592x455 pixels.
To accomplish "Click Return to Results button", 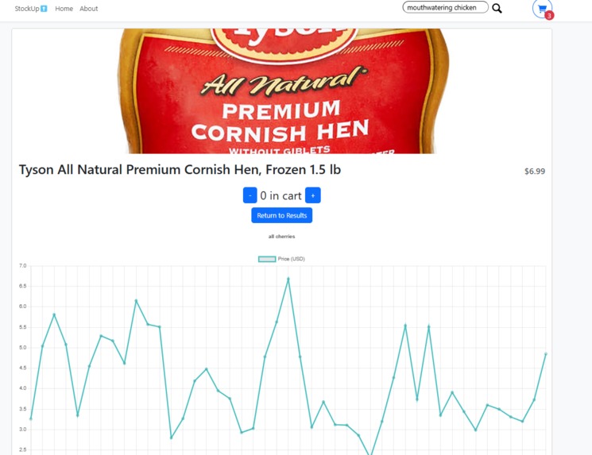I will point(281,215).
